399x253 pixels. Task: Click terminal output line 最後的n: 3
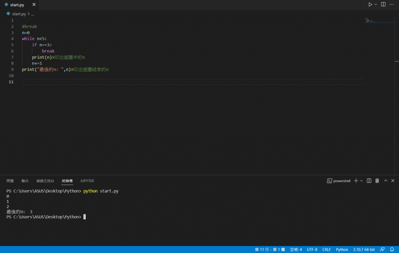[x=19, y=212]
